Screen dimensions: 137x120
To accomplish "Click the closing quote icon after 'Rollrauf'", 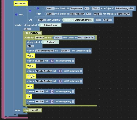I will pyautogui.click(x=57, y=42).
